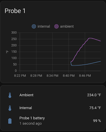Click the 8:22 PM axis label

click(20, 76)
